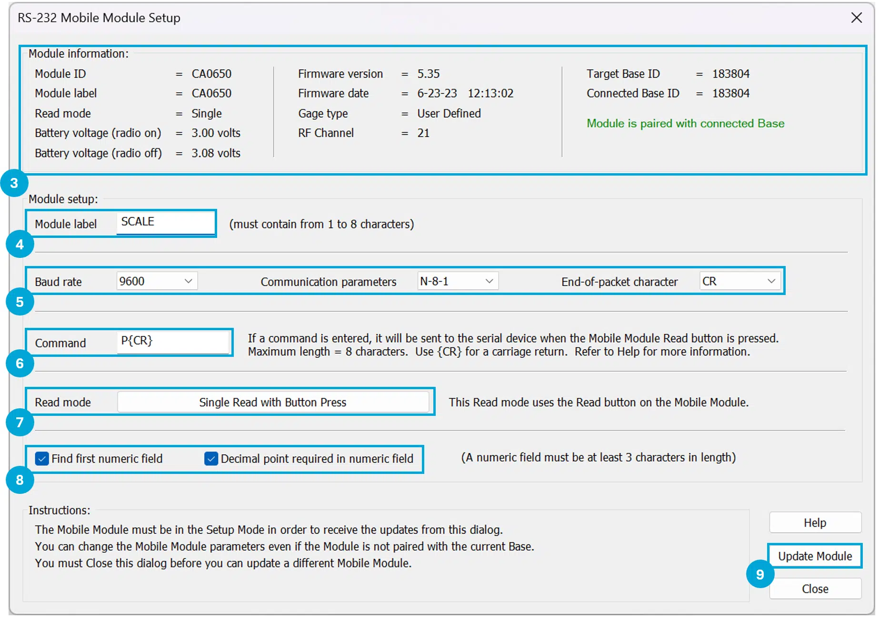The width and height of the screenshot is (879, 620).
Task: Click the Connected Base ID value 183804
Action: (731, 93)
